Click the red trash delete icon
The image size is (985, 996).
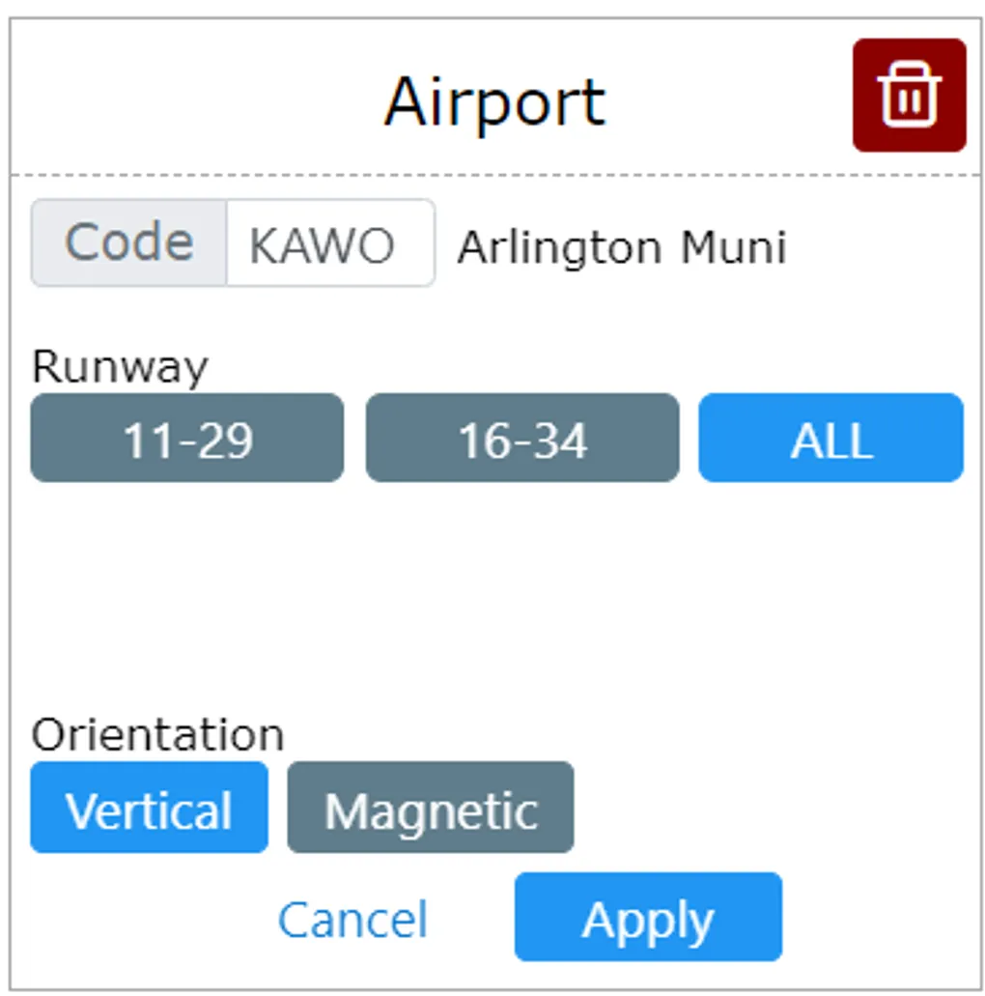click(x=908, y=96)
